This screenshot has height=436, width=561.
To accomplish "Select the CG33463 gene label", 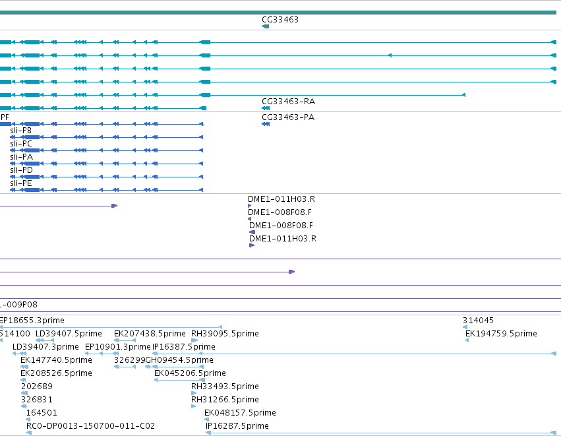I will point(280,20).
